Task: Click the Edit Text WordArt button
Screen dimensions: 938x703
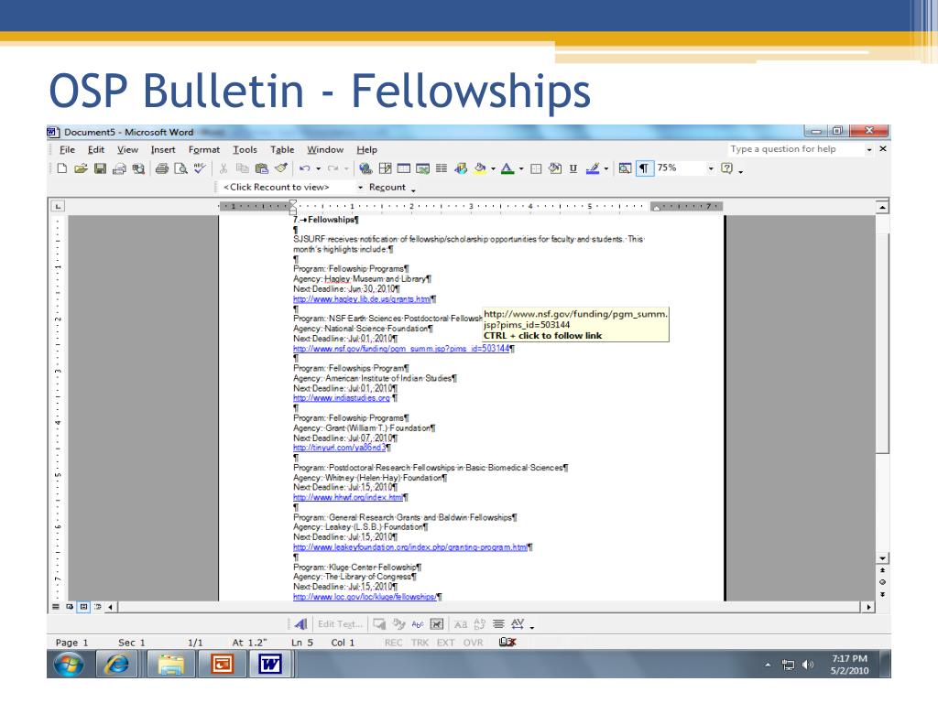Action: click(341, 624)
